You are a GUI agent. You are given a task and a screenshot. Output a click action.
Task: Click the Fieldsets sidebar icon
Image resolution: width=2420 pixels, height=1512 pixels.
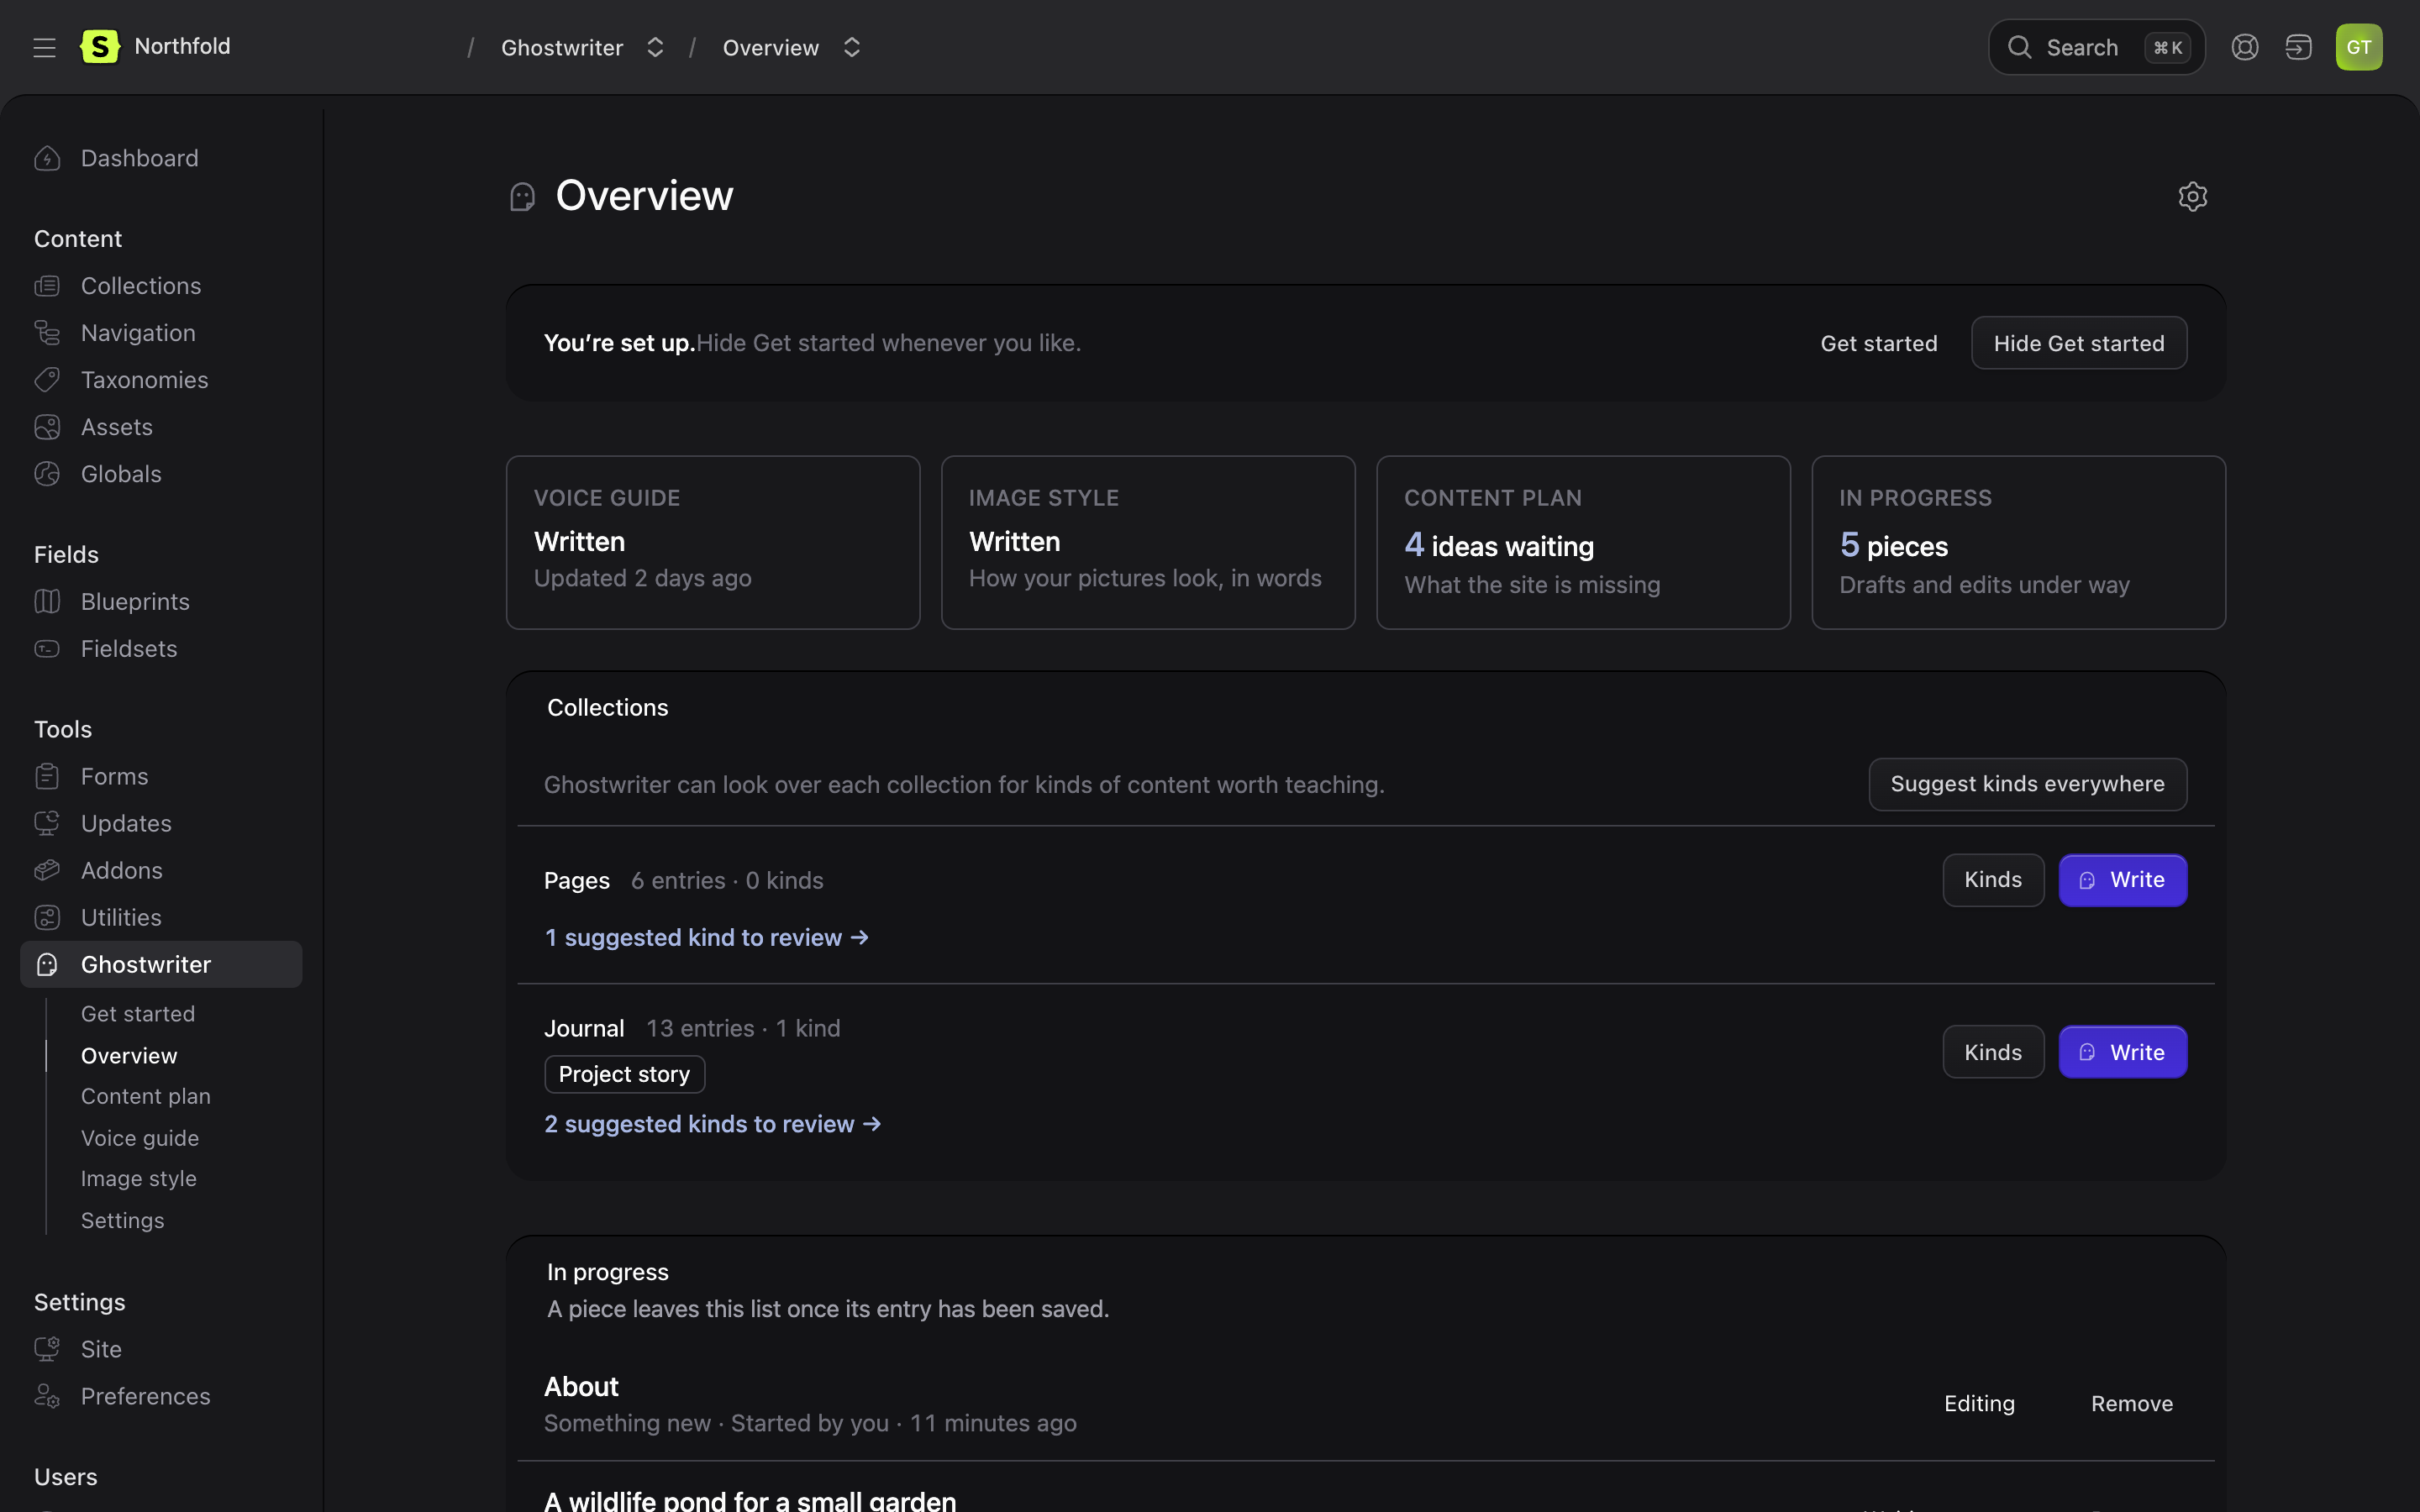47,649
